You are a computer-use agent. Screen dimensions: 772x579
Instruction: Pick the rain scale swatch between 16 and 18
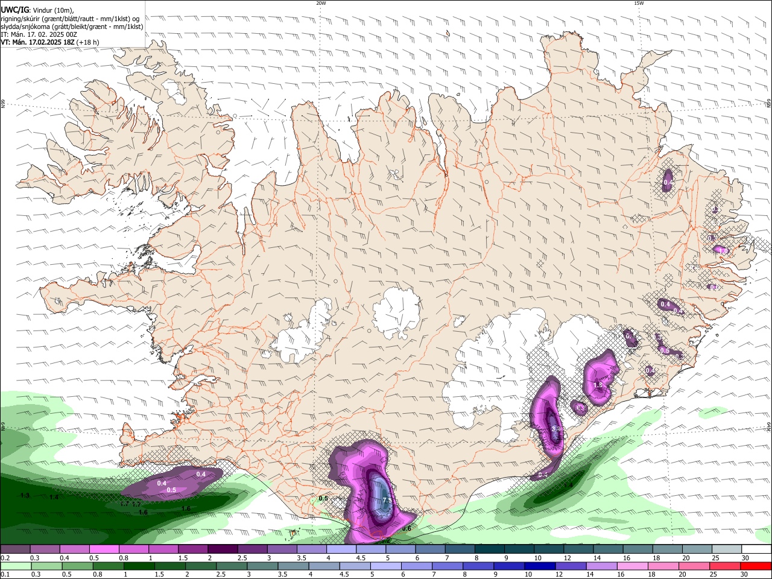click(x=633, y=566)
